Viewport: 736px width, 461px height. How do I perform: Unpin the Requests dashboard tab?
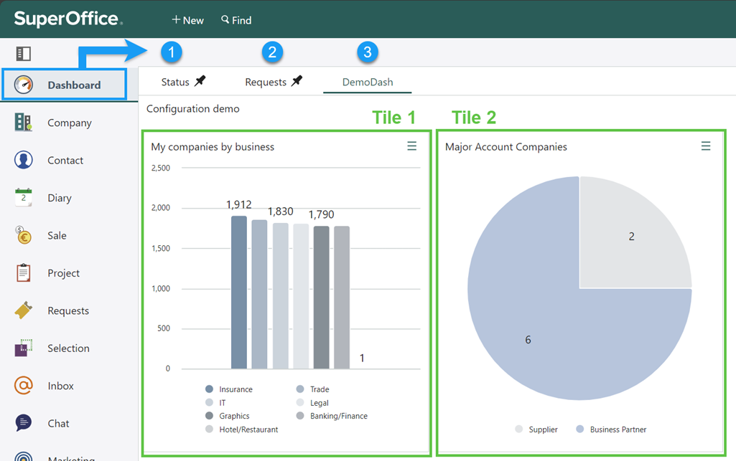click(297, 82)
